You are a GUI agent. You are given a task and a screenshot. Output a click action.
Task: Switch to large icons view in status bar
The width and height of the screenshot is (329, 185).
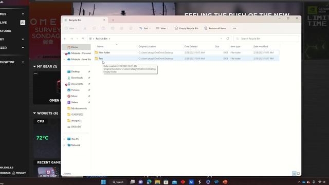click(x=298, y=174)
